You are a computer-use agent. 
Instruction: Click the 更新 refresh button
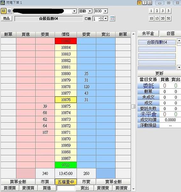(x=159, y=74)
